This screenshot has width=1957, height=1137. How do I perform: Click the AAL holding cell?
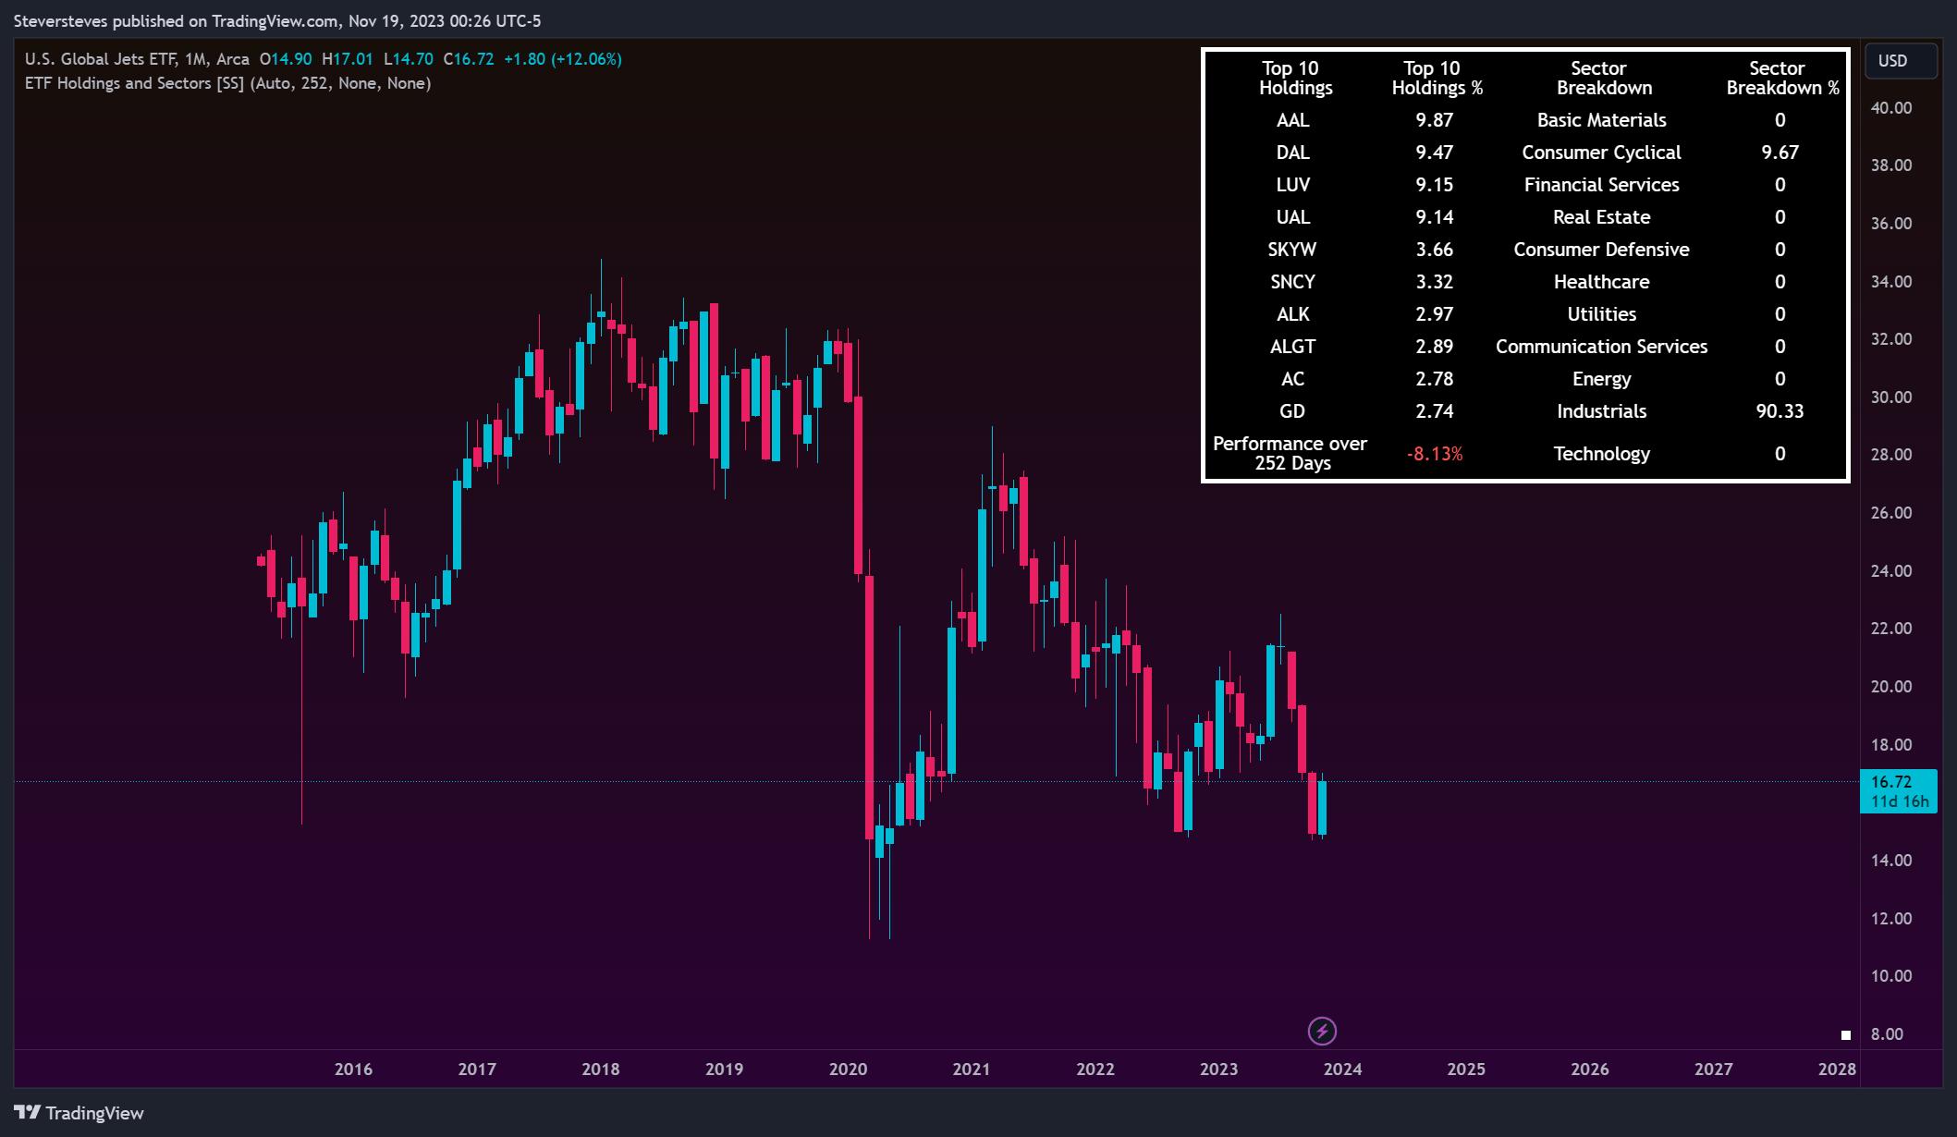click(1292, 120)
